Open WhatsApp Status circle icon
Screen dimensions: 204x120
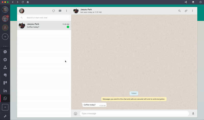coord(54,11)
